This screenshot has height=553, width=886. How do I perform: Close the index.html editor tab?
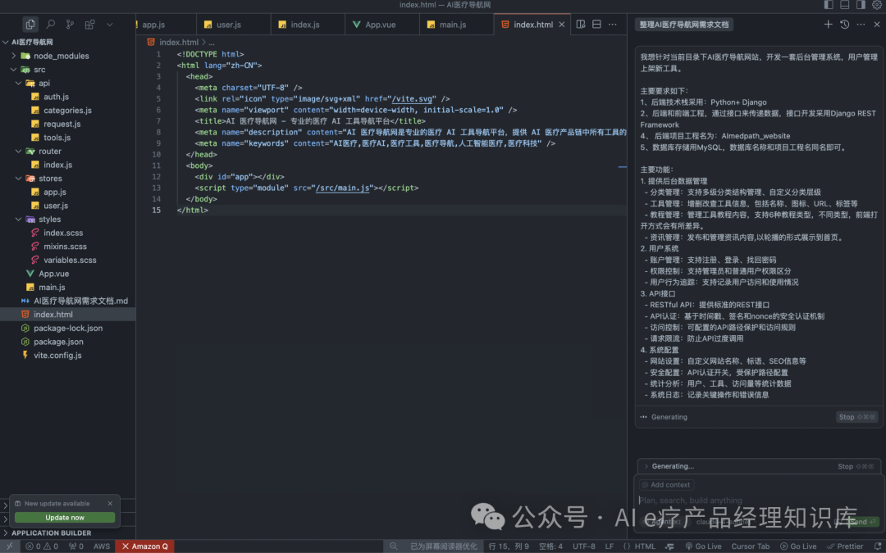(562, 25)
